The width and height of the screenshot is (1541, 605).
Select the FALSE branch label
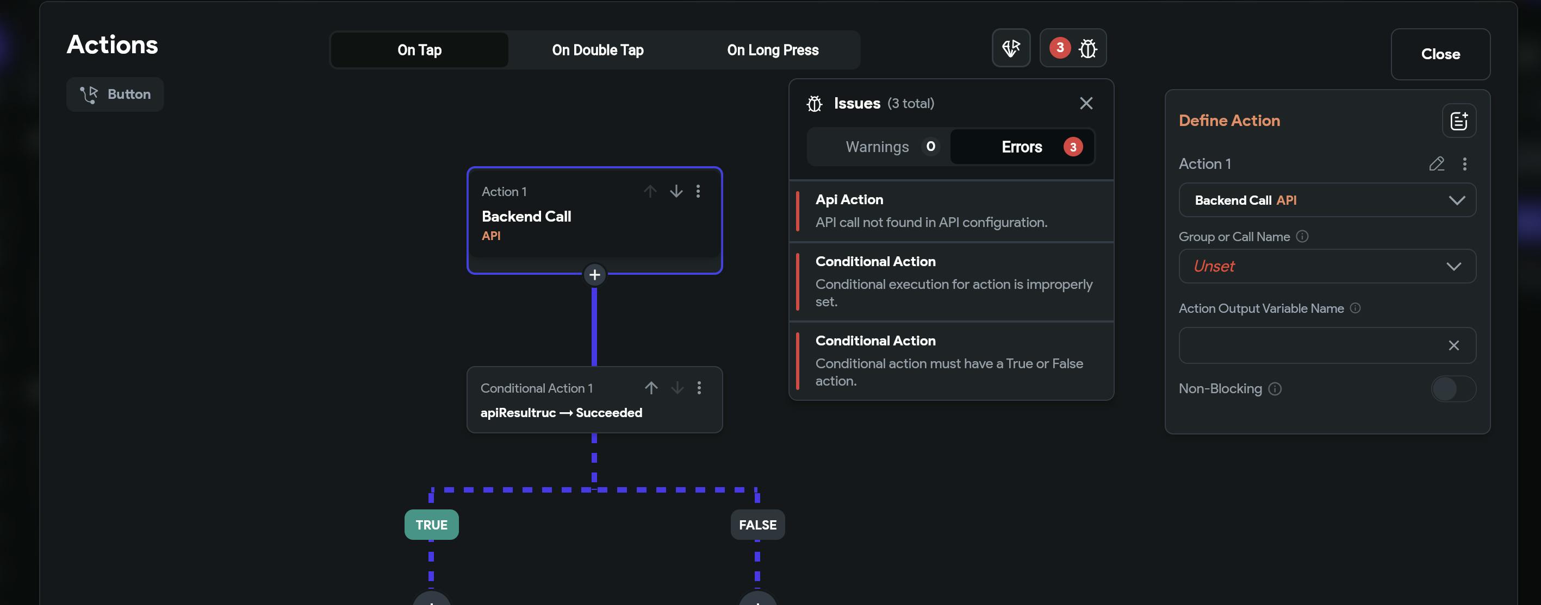tap(757, 525)
